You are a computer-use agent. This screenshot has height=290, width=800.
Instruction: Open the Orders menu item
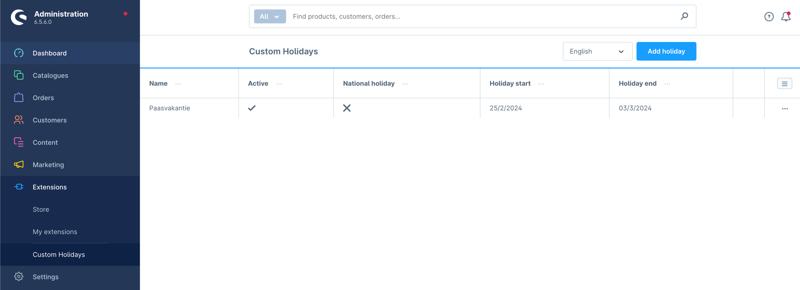pyautogui.click(x=70, y=98)
